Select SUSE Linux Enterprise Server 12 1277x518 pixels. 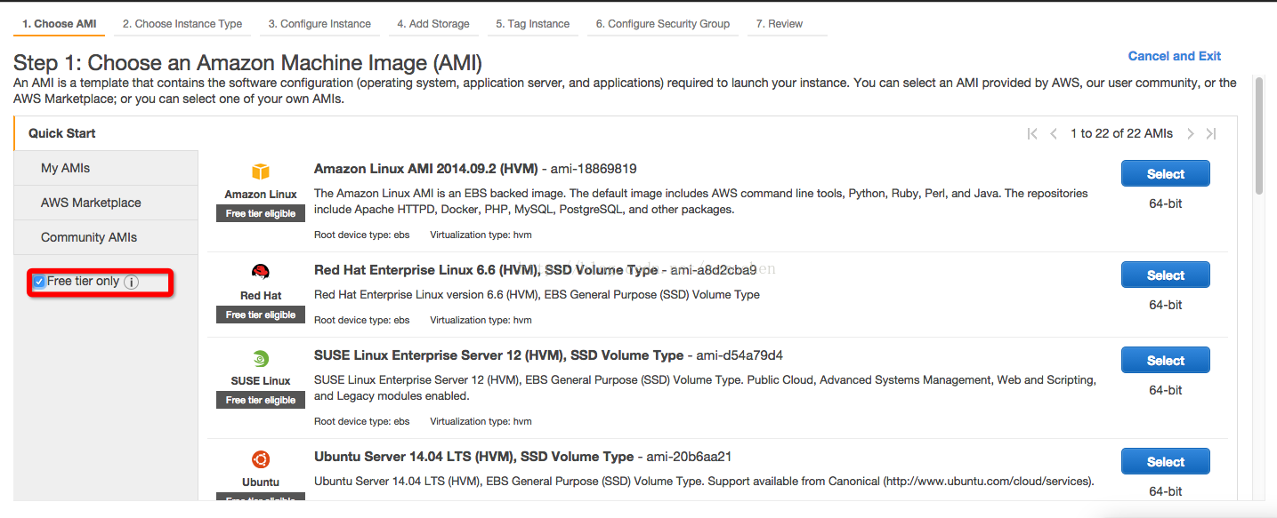1166,361
